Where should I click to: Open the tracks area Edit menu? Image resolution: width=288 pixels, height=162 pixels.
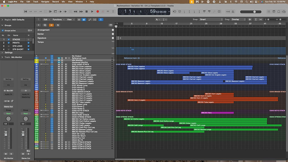47,20
